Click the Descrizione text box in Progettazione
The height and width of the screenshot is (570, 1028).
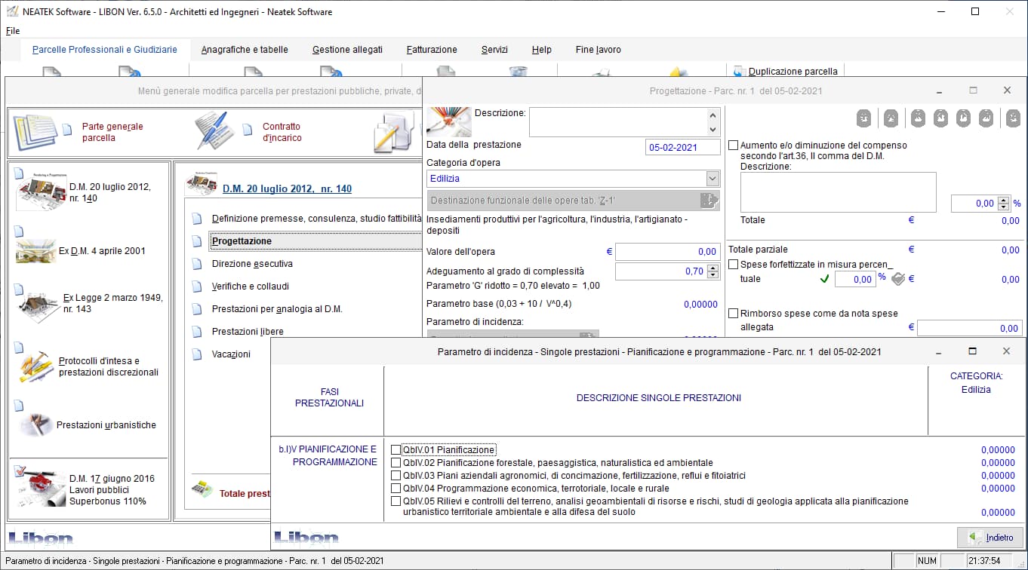tap(618, 121)
